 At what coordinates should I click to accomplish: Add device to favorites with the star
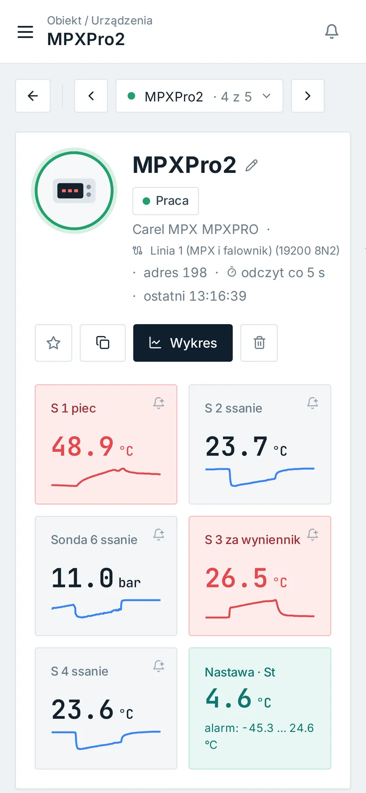(53, 343)
